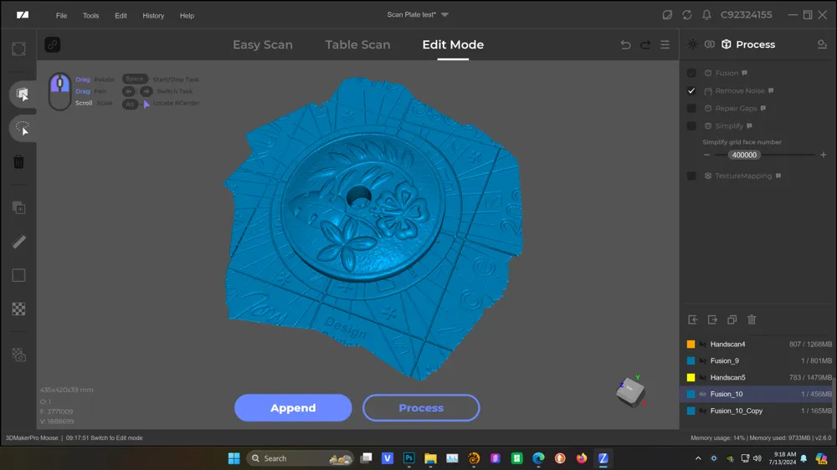This screenshot has width=837, height=470.
Task: Enable the Repair Gaps checkbox
Action: click(691, 108)
